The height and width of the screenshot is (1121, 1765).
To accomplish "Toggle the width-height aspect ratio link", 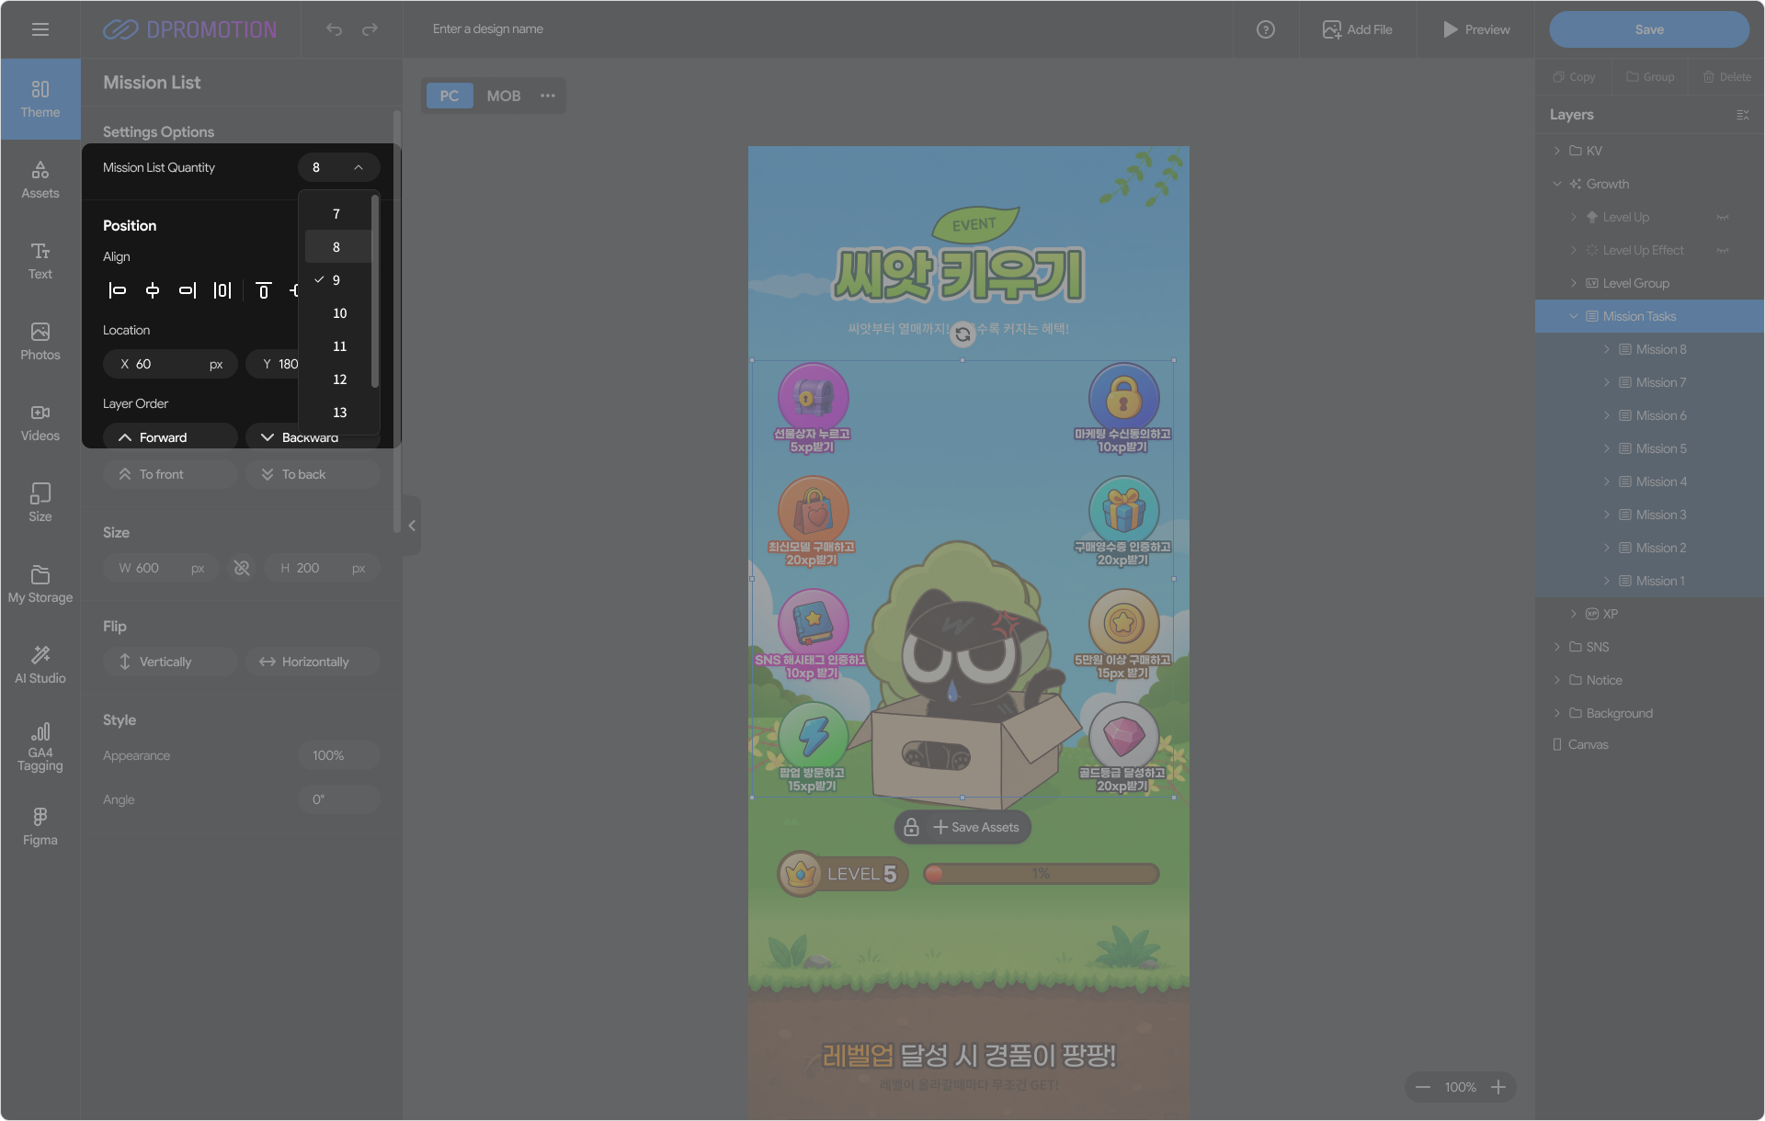I will click(242, 569).
